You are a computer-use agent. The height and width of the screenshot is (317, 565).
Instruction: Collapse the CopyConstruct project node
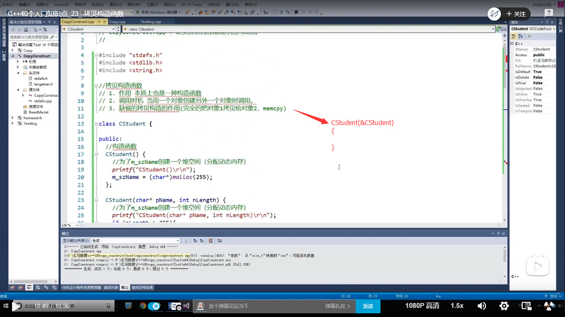(x=13, y=56)
